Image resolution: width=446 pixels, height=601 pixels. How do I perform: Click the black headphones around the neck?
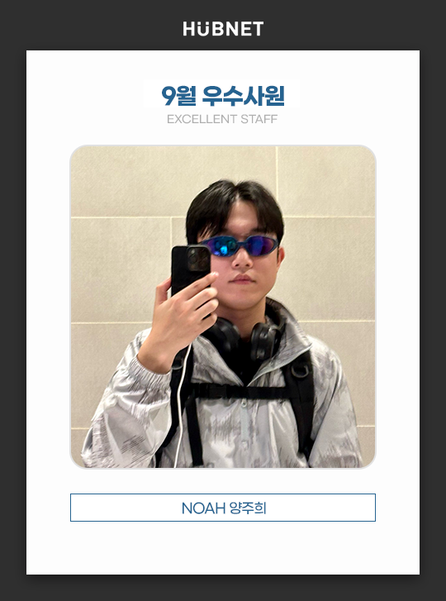point(245,336)
